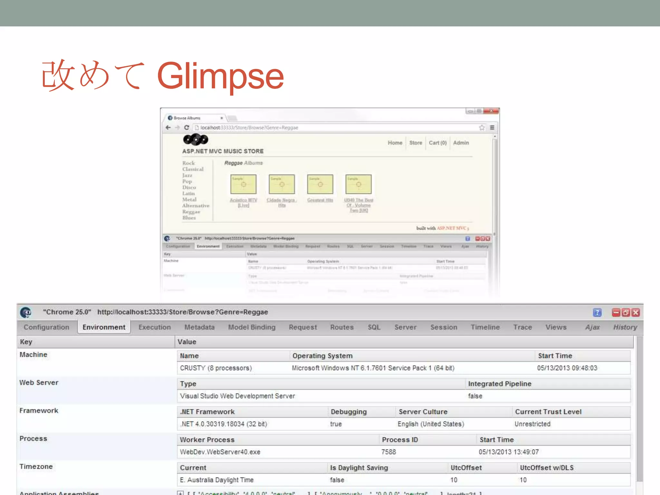Switch to the Timeline tab
Screen dimensions: 660x495
485,327
